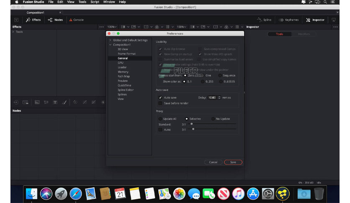Open Finder from the Dock
This screenshot has width=350, height=203.
tap(31, 194)
